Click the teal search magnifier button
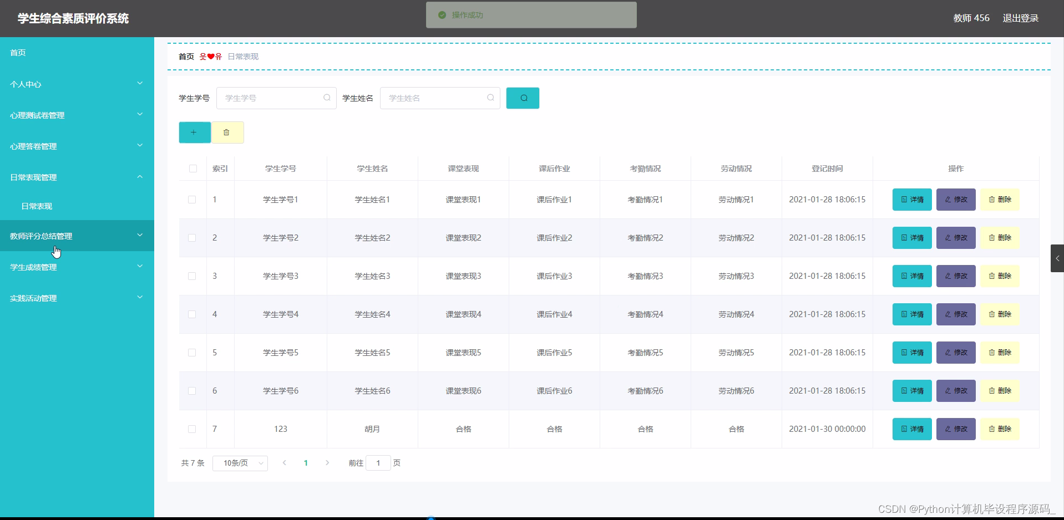Screen dimensions: 1064x520 tap(523, 98)
